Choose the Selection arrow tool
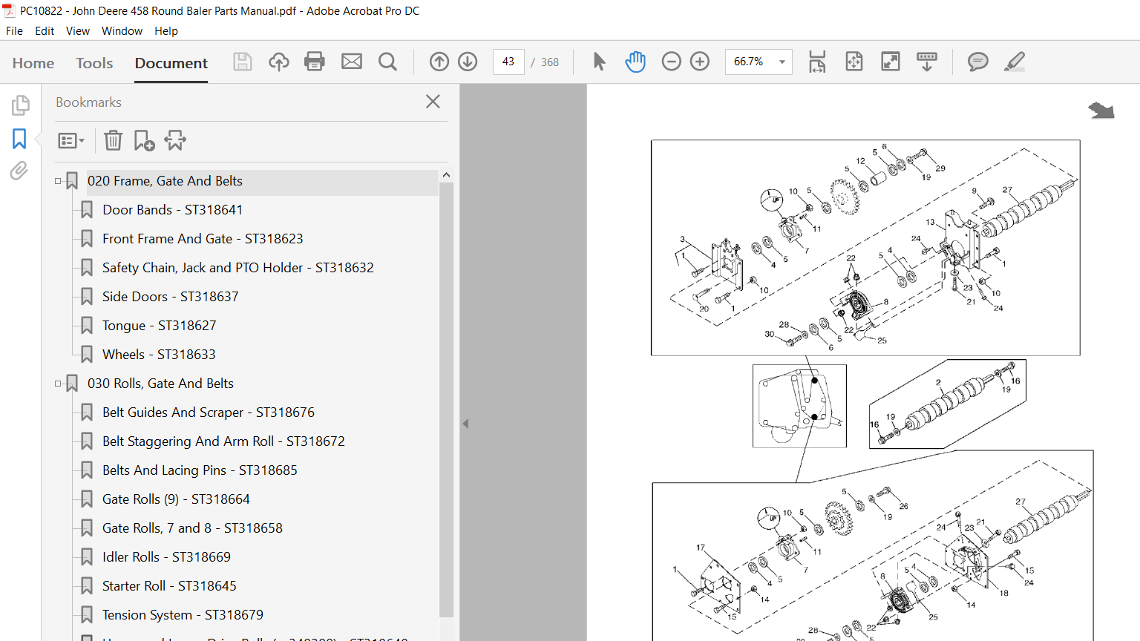 pos(599,62)
